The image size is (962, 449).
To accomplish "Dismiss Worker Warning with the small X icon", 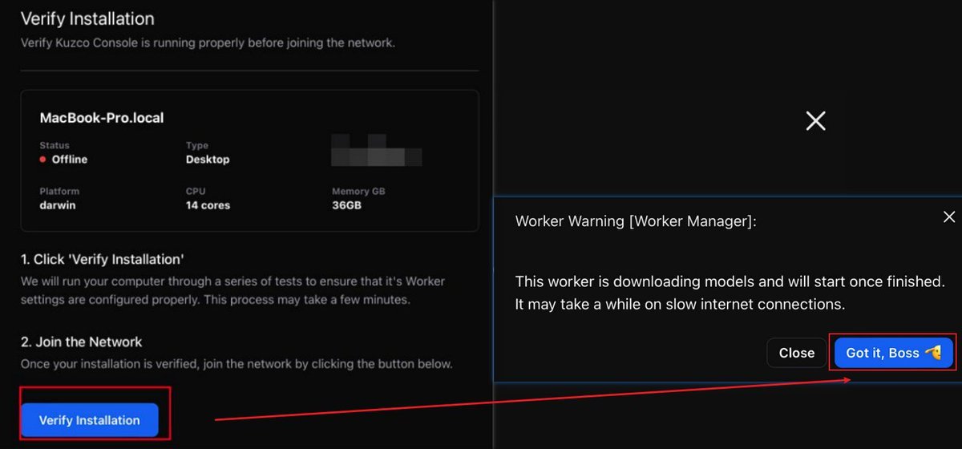I will pyautogui.click(x=948, y=217).
